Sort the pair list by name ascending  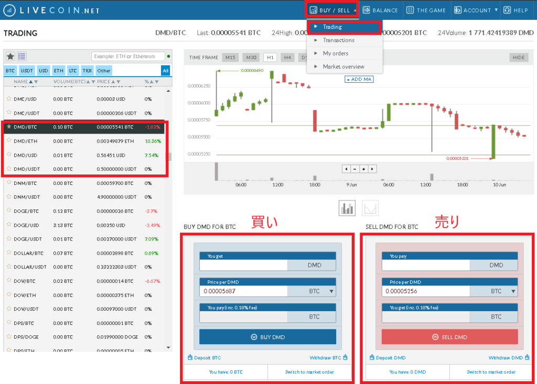tap(31, 82)
